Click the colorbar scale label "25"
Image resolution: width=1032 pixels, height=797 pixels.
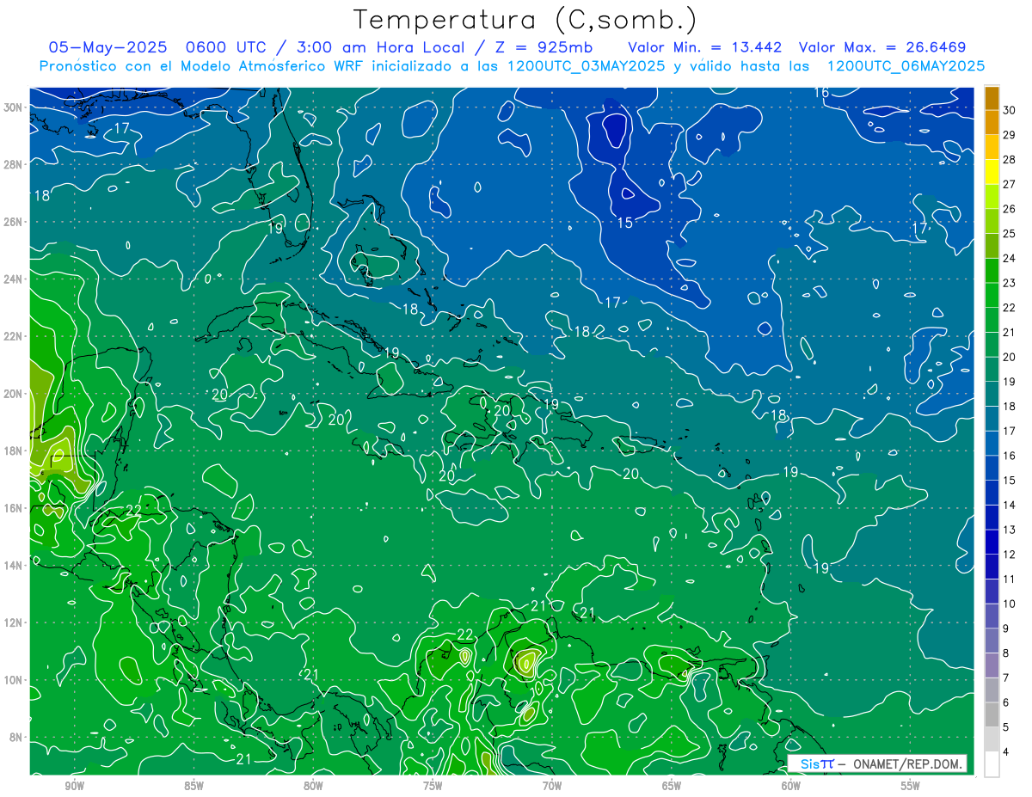tap(1010, 234)
